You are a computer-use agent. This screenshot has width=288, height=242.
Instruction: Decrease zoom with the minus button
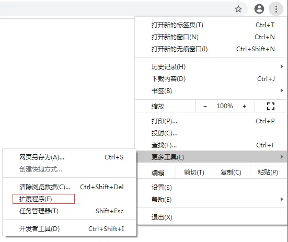[205, 106]
